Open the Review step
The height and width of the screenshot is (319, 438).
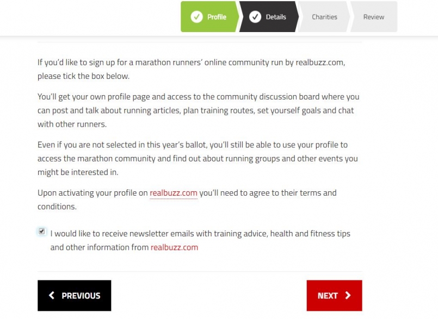tap(374, 17)
